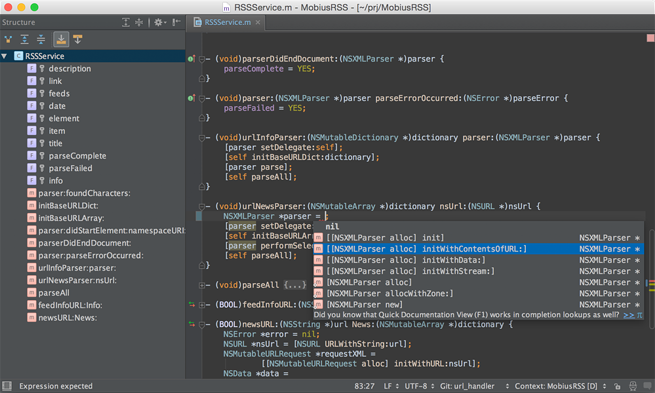Select initWithContentsOfURL: completion entry
Screen dimensions: 655x393
426,249
